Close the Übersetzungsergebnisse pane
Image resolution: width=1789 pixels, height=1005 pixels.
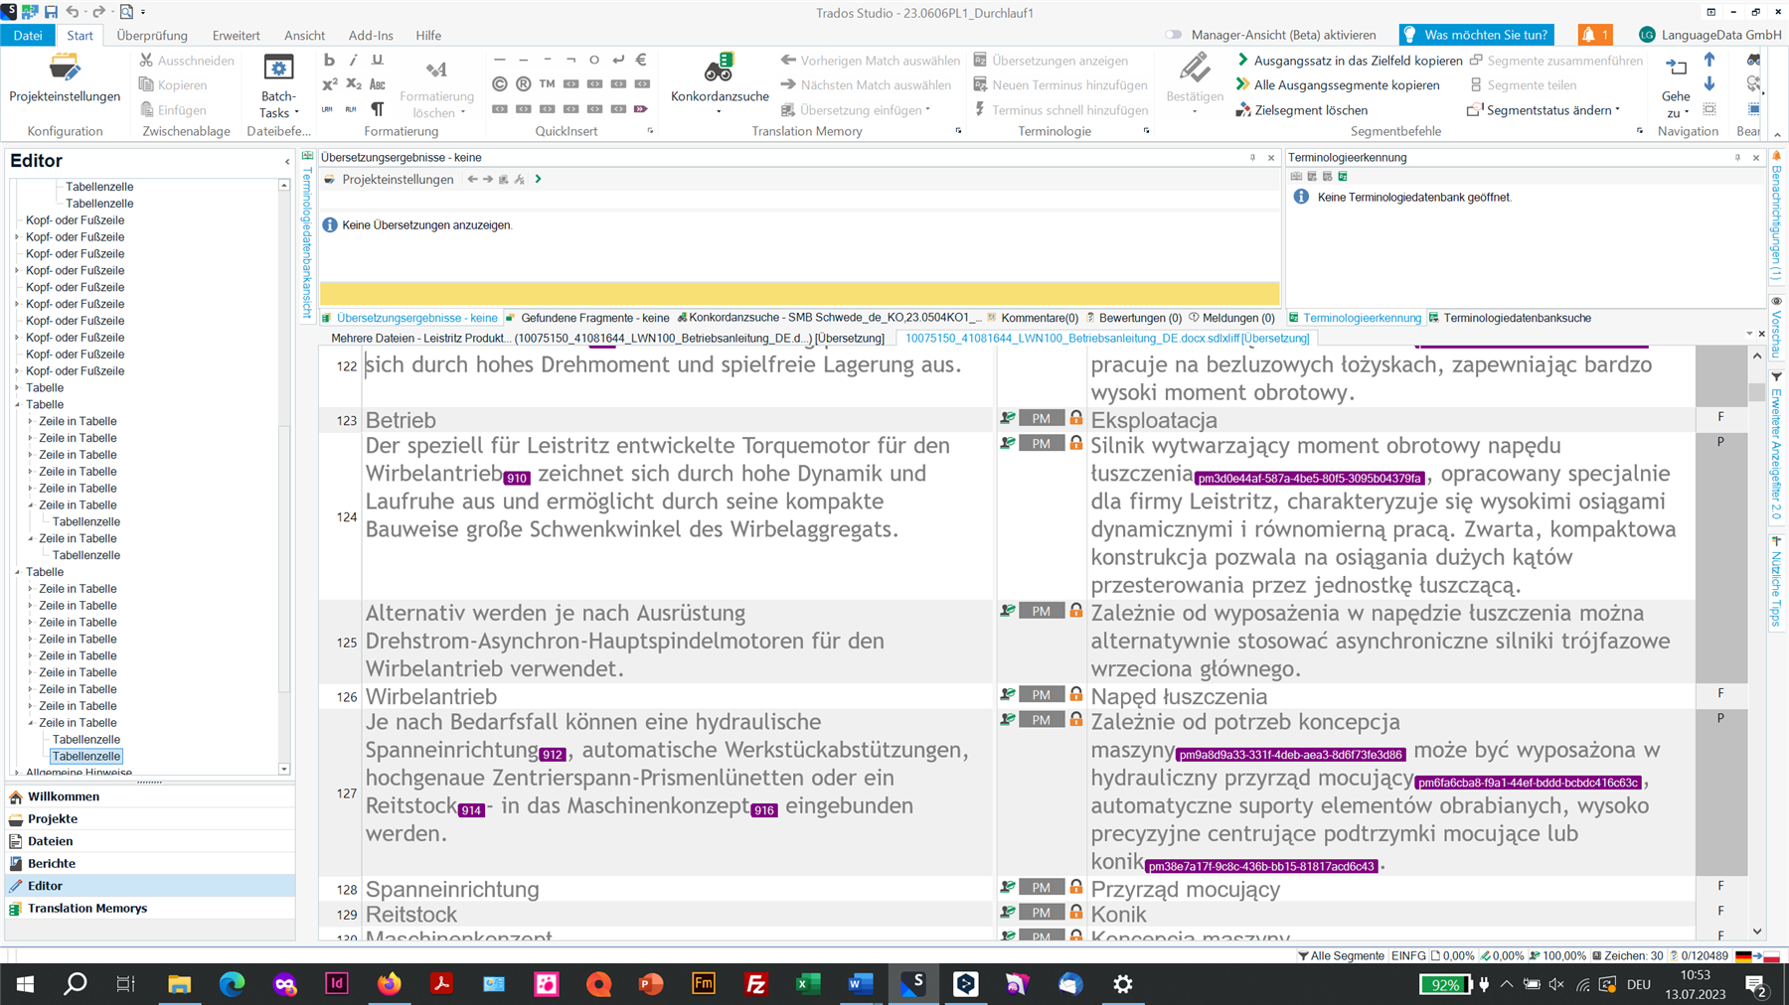pyautogui.click(x=1270, y=158)
